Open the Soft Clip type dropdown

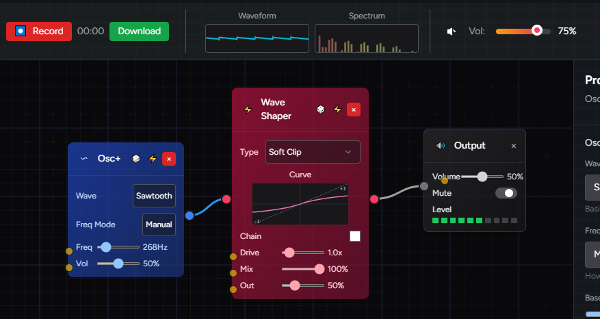313,152
